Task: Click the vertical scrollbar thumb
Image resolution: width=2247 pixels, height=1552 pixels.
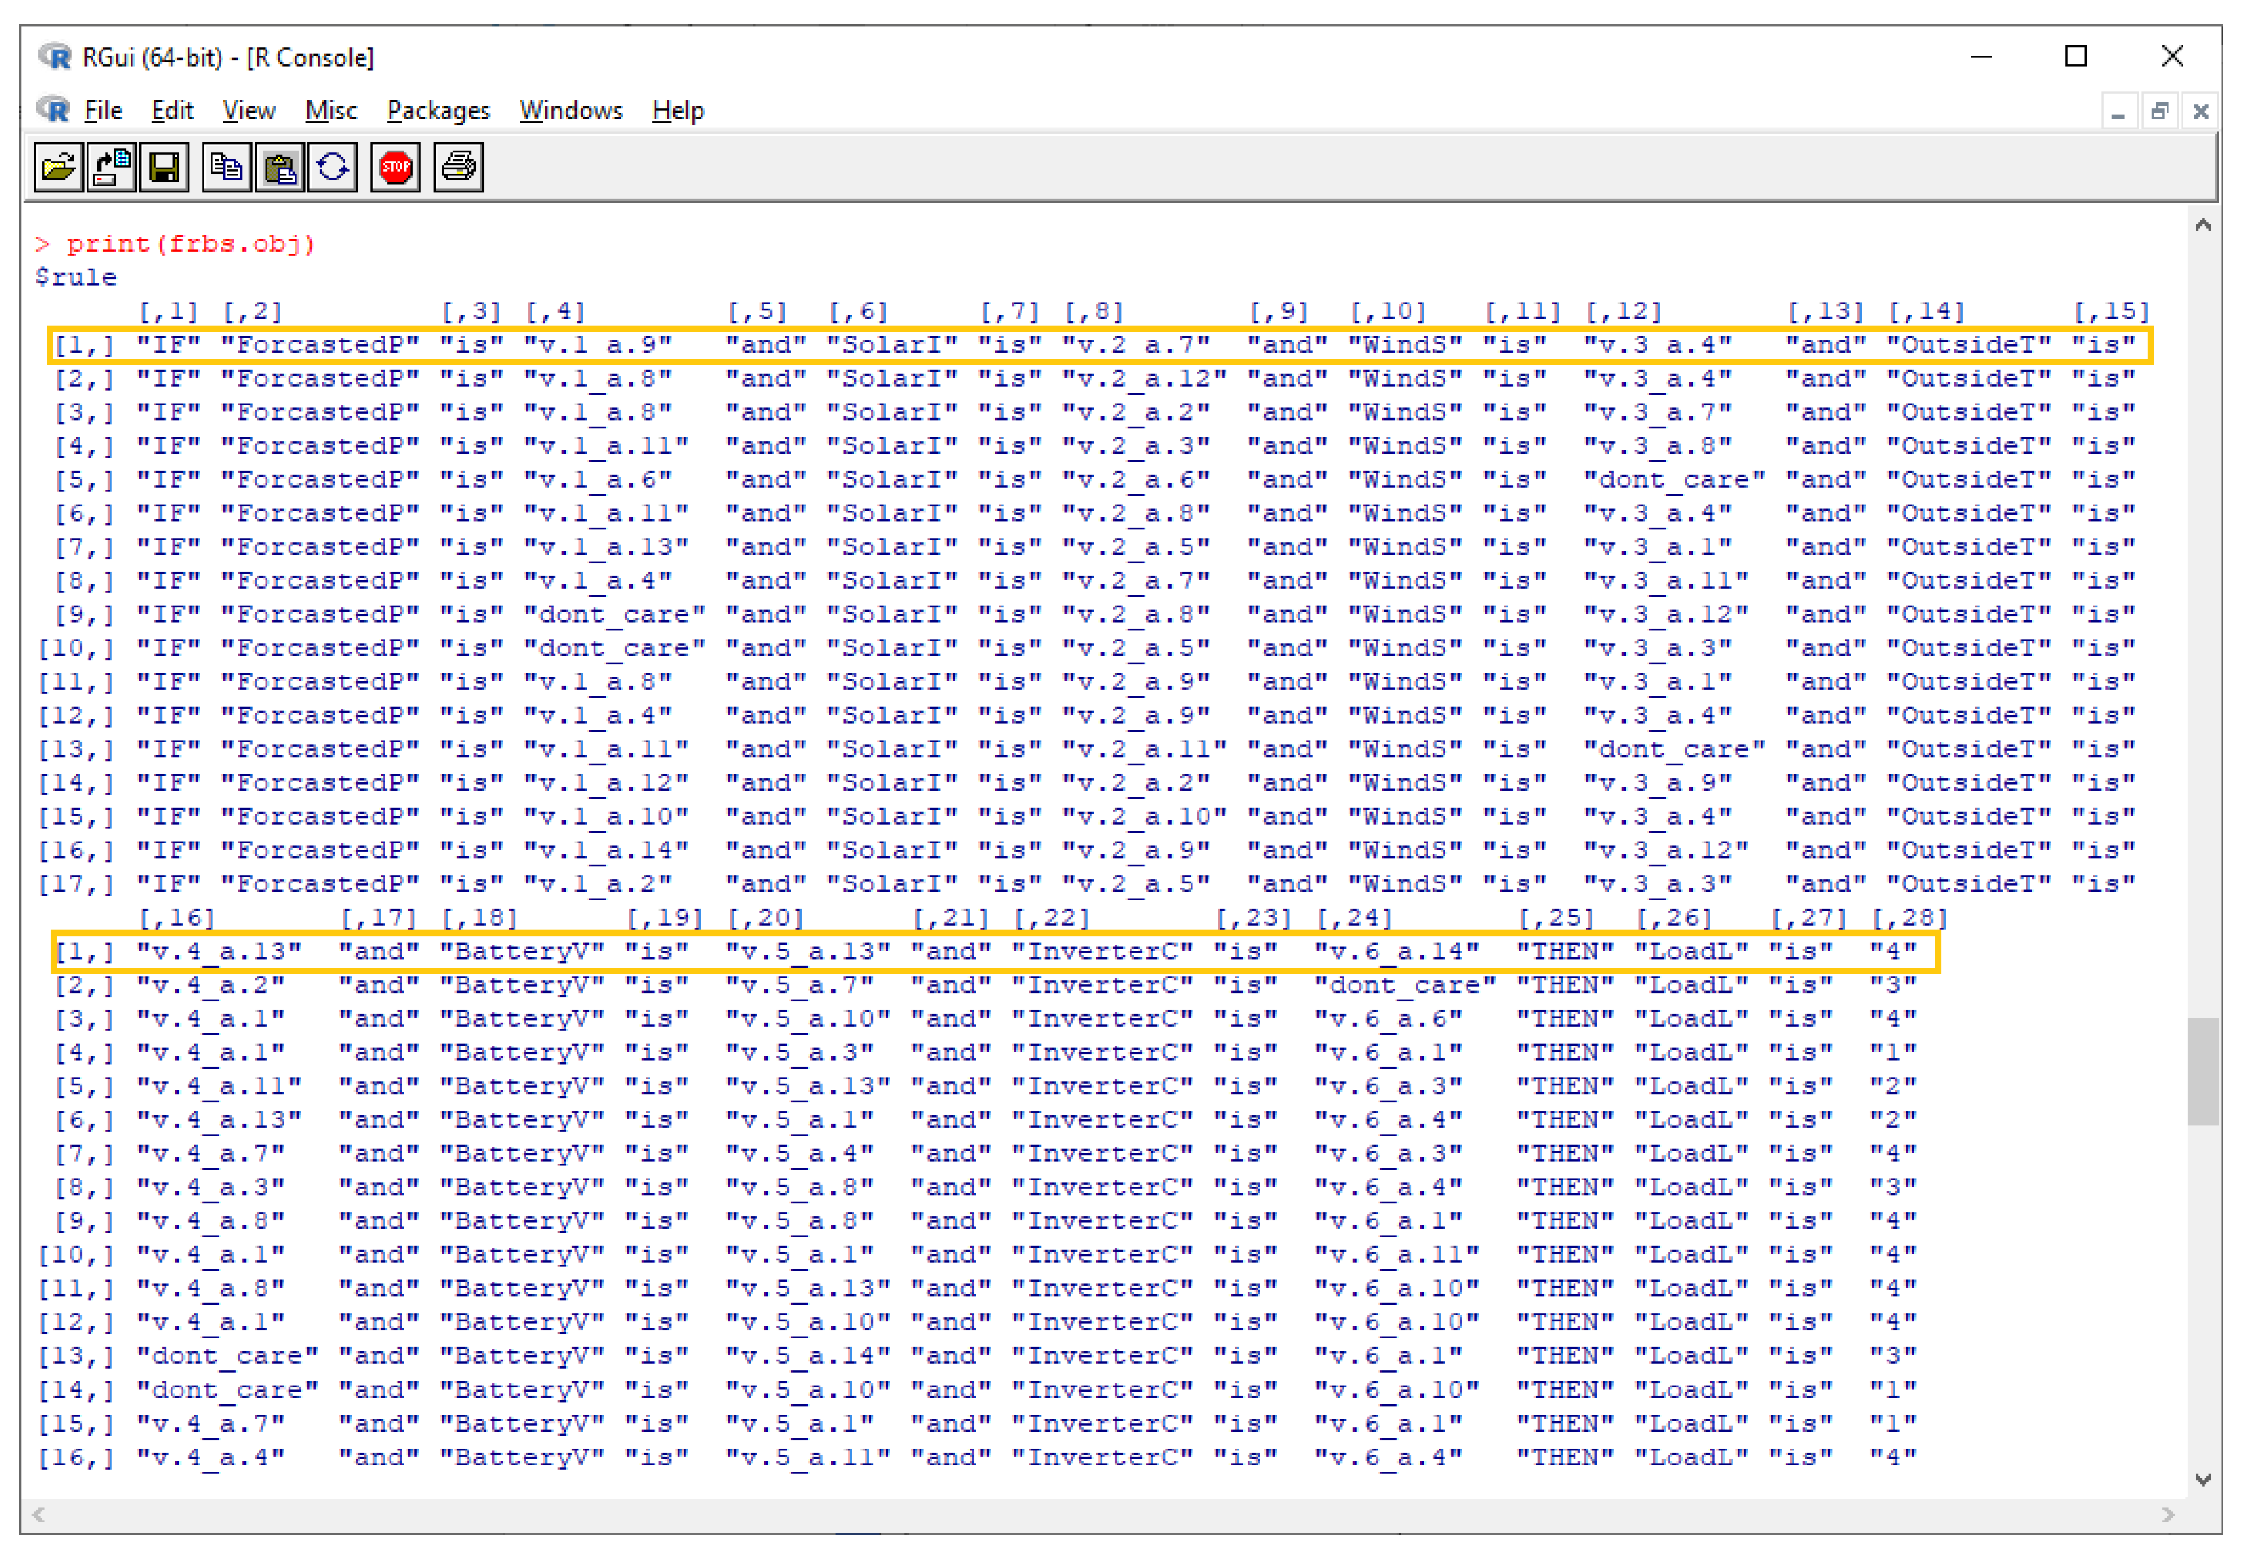Action: click(2203, 1070)
